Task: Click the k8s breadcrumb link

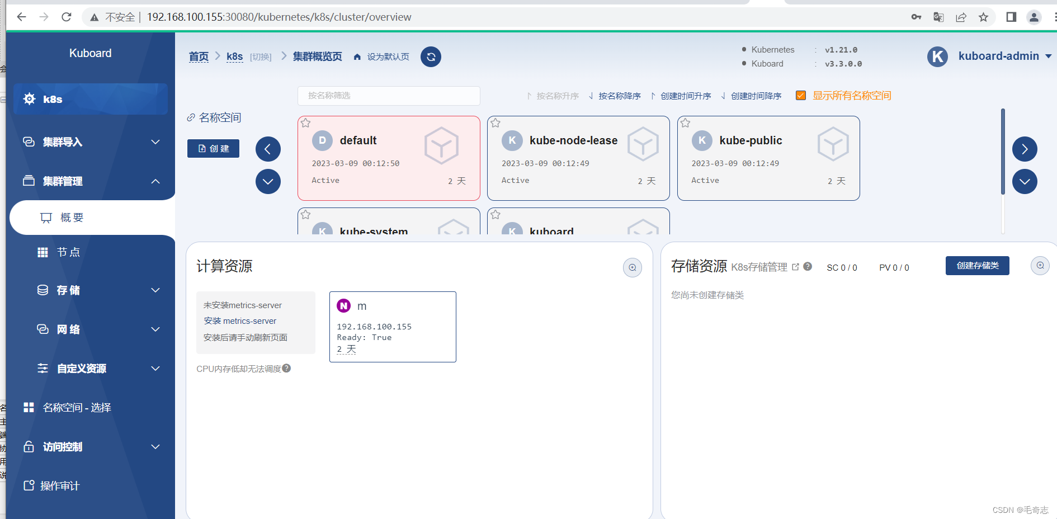Action: pos(234,56)
